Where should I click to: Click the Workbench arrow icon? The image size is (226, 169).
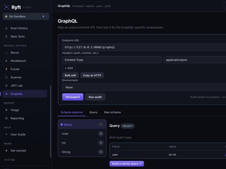pyautogui.click(x=6, y=61)
